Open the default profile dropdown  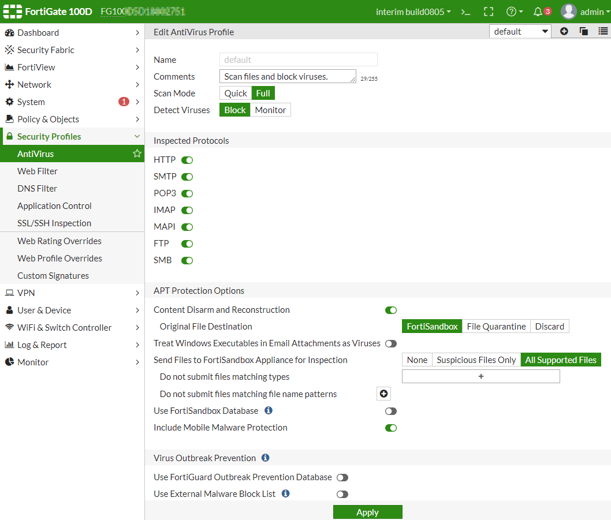[x=520, y=32]
